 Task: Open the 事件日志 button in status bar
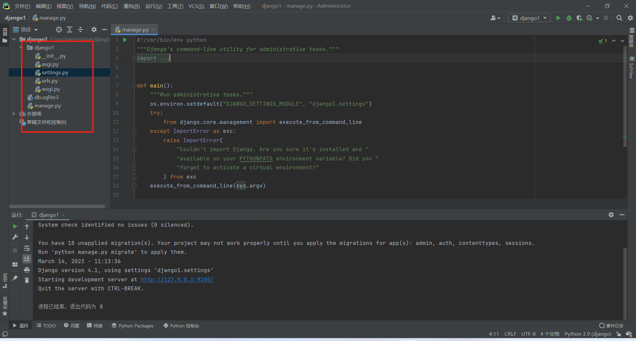611,326
